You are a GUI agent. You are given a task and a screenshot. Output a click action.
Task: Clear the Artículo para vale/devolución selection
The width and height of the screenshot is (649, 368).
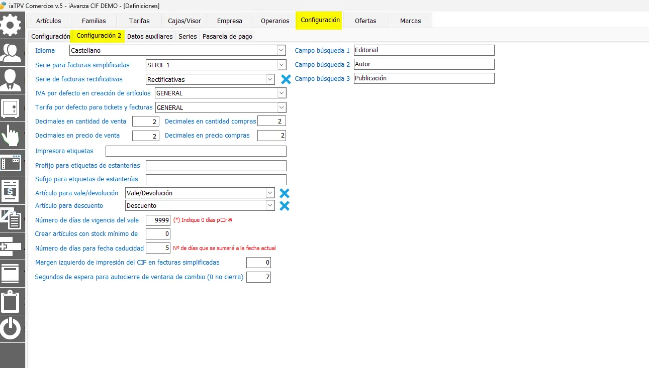(x=285, y=193)
